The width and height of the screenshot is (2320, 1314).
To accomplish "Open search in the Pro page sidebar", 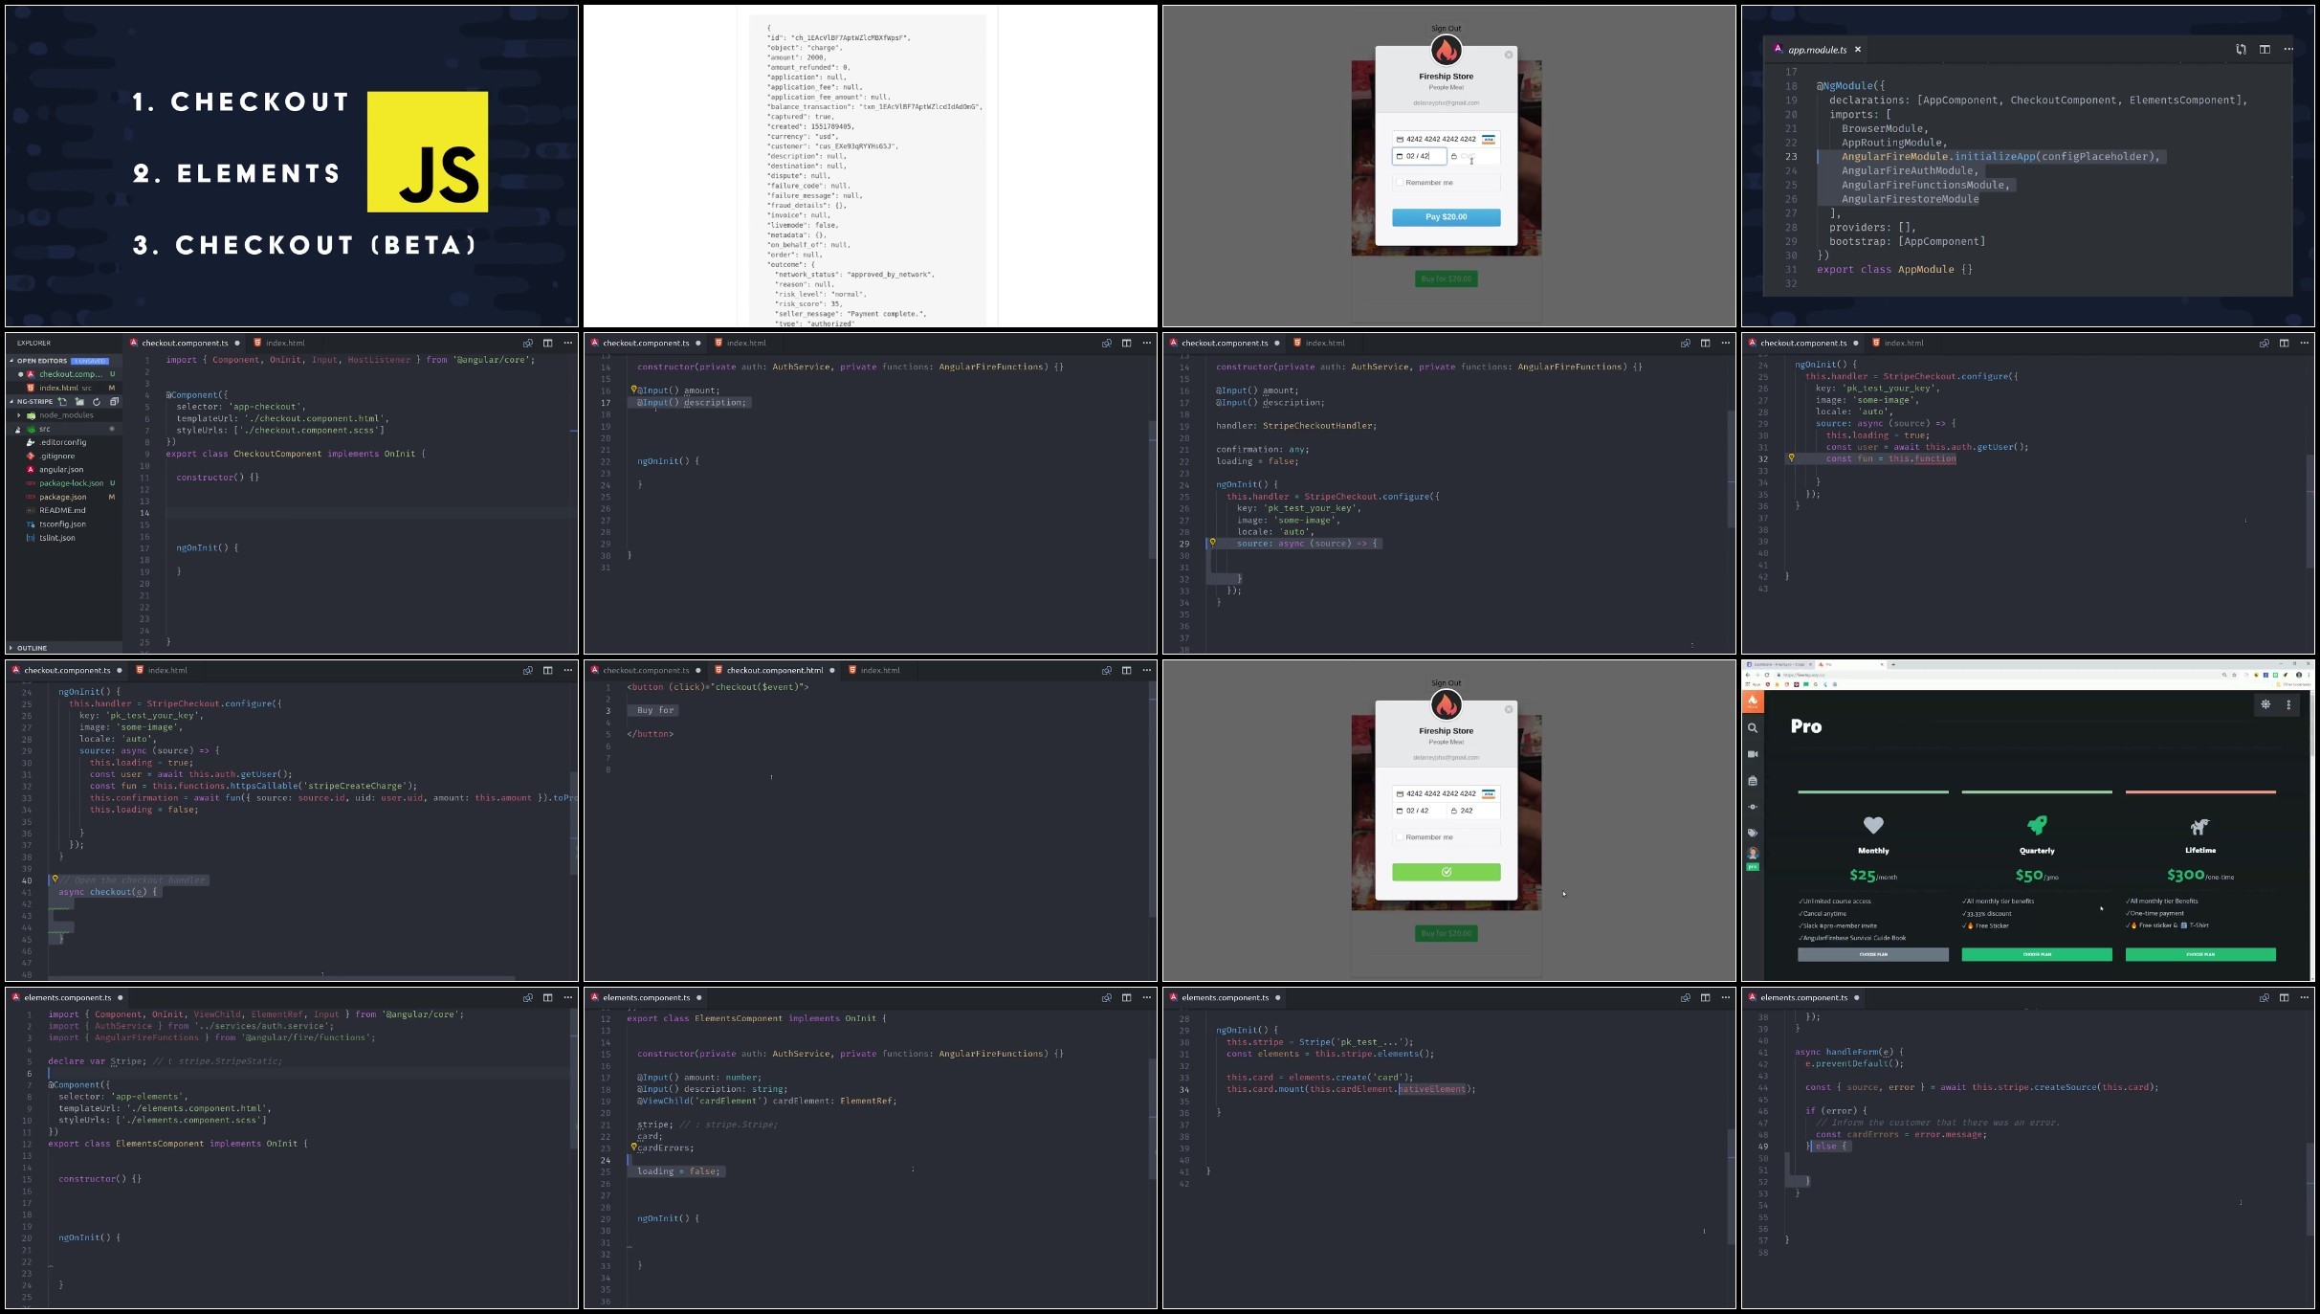I will pyautogui.click(x=1753, y=728).
